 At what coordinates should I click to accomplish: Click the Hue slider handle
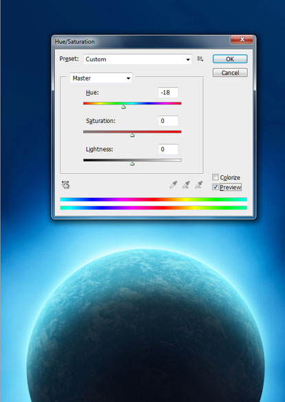(x=124, y=107)
